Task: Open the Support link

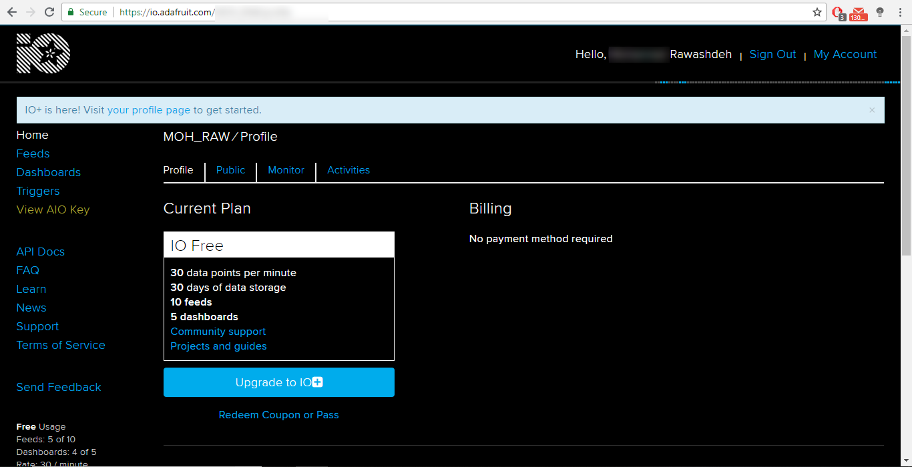Action: (x=37, y=326)
